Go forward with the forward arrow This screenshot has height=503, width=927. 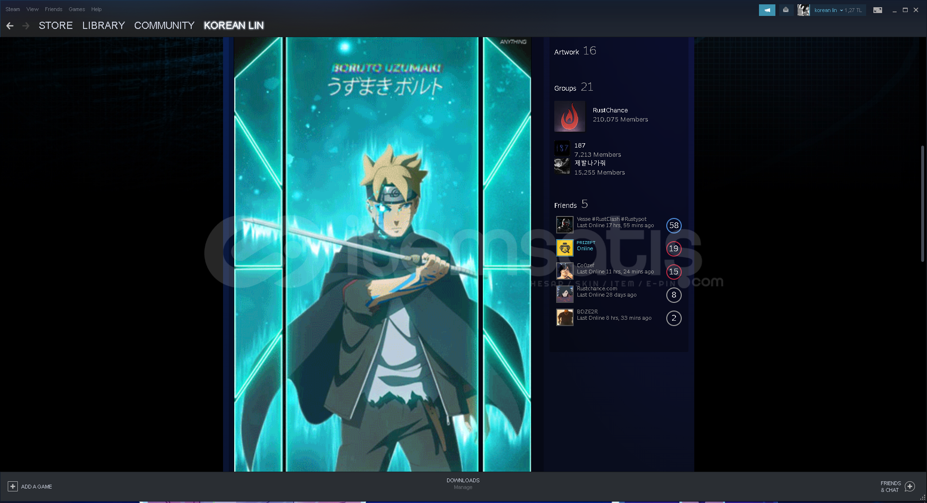pyautogui.click(x=26, y=26)
